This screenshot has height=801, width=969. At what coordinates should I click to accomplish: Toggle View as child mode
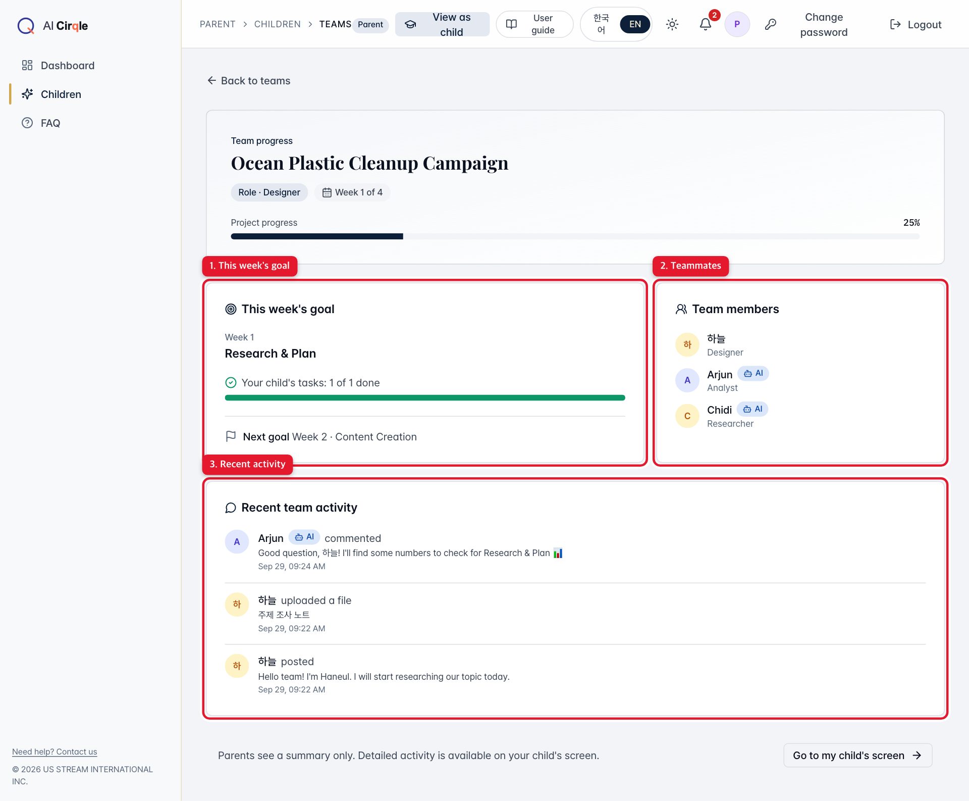coord(442,24)
